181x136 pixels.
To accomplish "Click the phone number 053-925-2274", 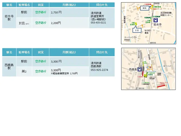I will coord(99,70).
